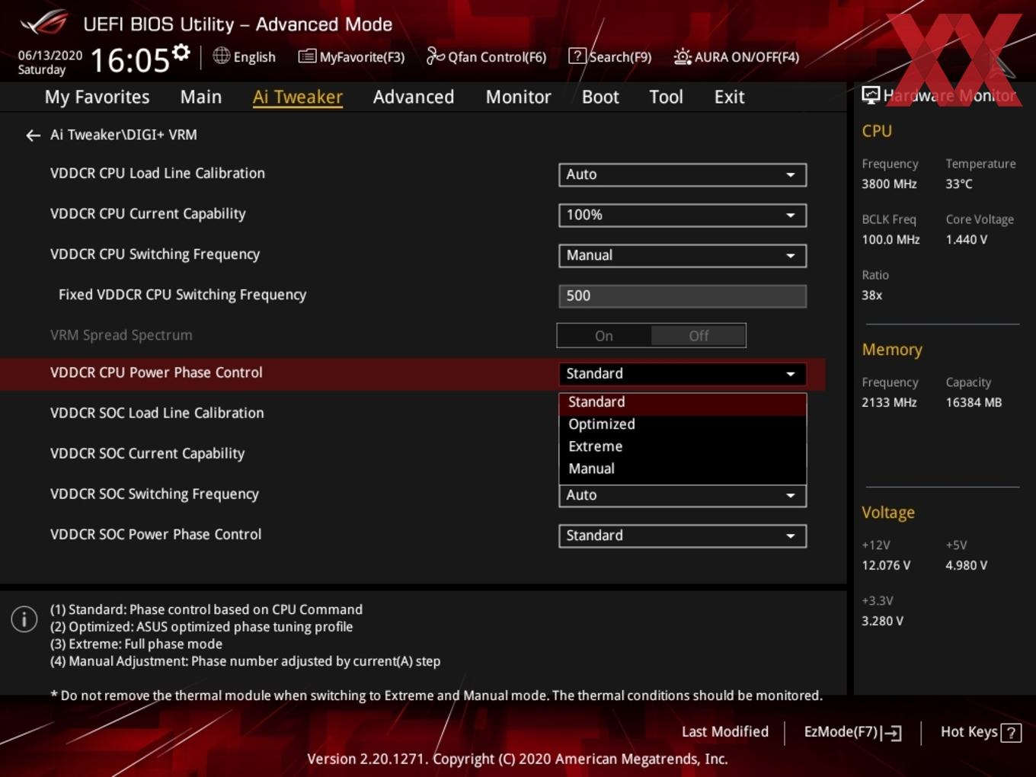Click the back arrow to Ai Tweaker
This screenshot has width=1036, height=777.
tap(33, 136)
